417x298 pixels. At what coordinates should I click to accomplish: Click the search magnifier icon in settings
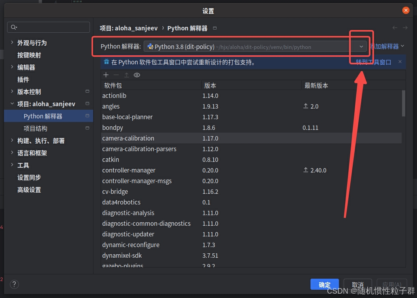click(x=13, y=27)
